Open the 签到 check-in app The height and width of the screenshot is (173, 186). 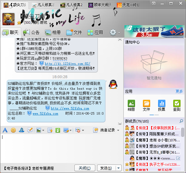[x=177, y=106]
